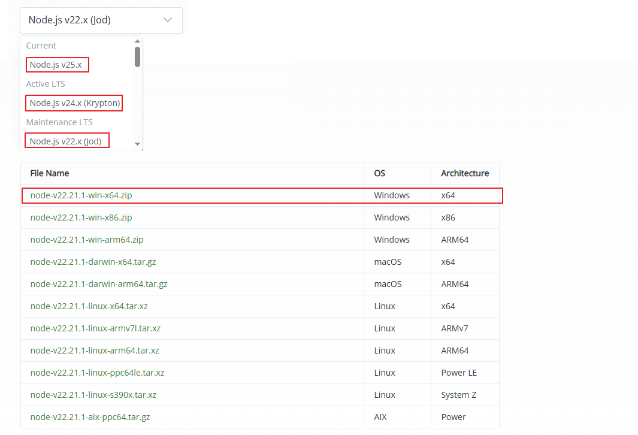
Task: Click the dropdown list scrollbar thumb
Action: [x=138, y=56]
